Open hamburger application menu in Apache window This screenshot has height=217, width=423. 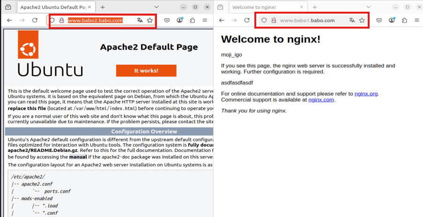[205, 21]
